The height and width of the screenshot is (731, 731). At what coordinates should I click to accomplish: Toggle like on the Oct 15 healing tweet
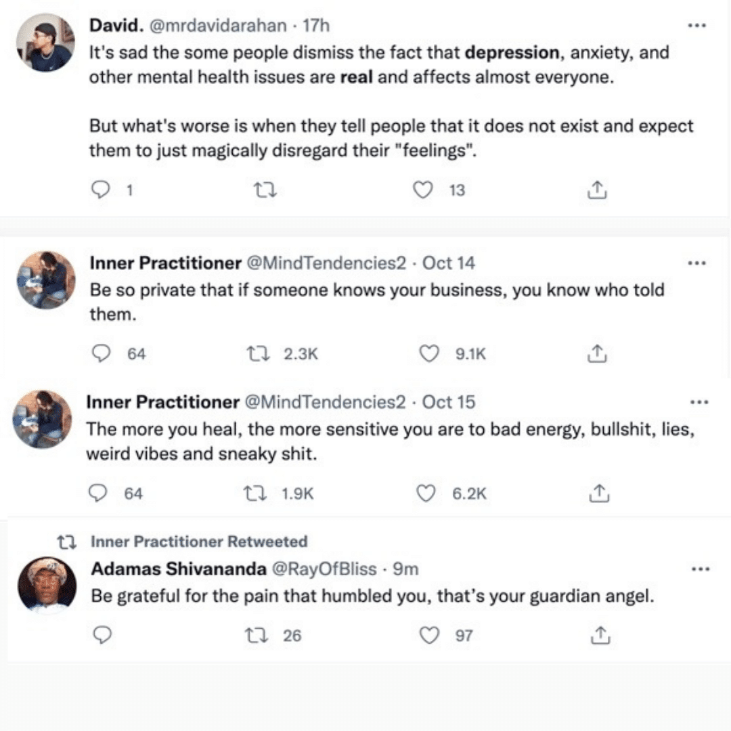coord(426,493)
